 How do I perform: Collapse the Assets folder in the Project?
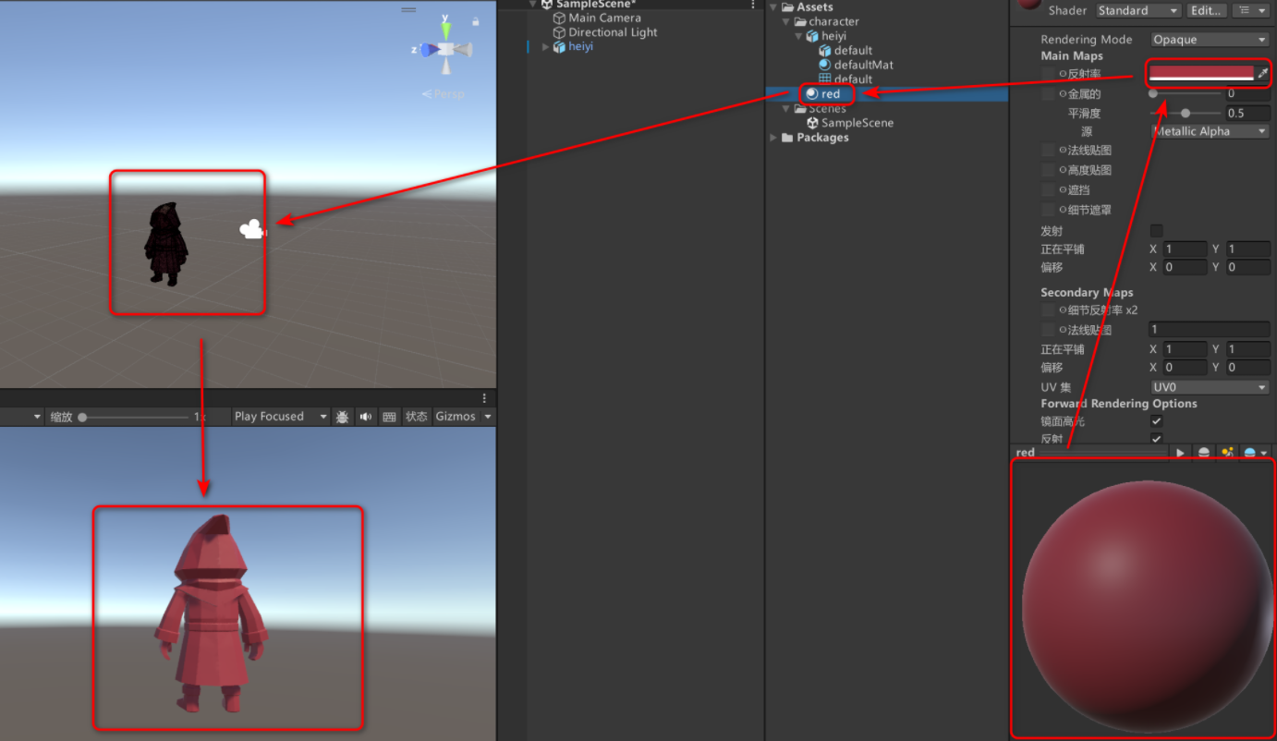(773, 7)
